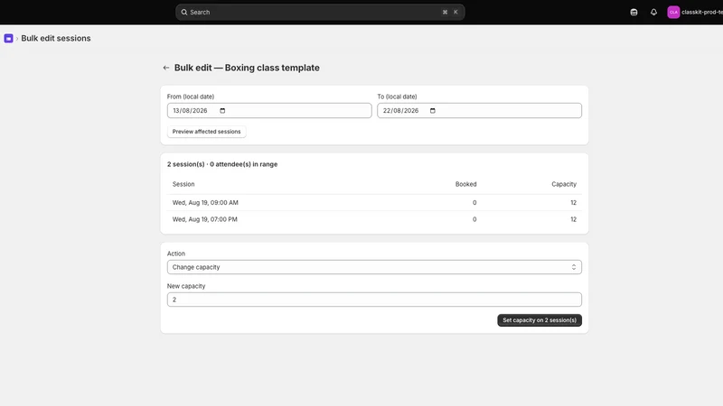723x406 pixels.
Task: Click the New capacity input field
Action: click(374, 300)
